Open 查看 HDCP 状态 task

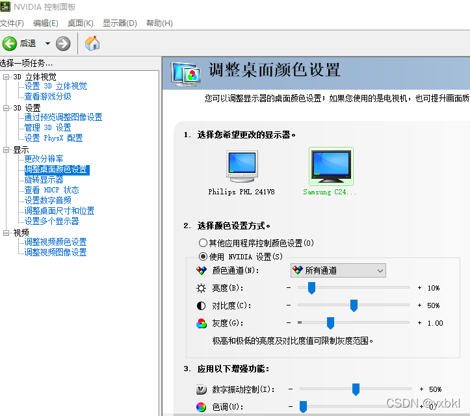pyautogui.click(x=51, y=190)
